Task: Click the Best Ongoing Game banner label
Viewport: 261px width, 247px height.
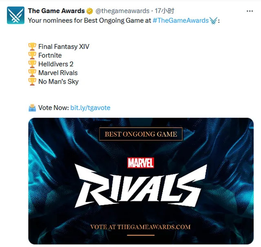Action: [141, 134]
